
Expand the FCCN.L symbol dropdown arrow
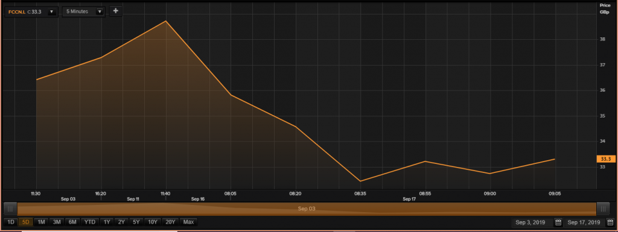(x=51, y=12)
